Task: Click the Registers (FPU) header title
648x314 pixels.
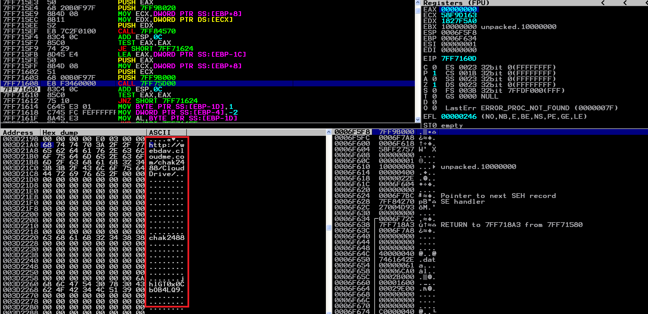Action: (x=456, y=3)
